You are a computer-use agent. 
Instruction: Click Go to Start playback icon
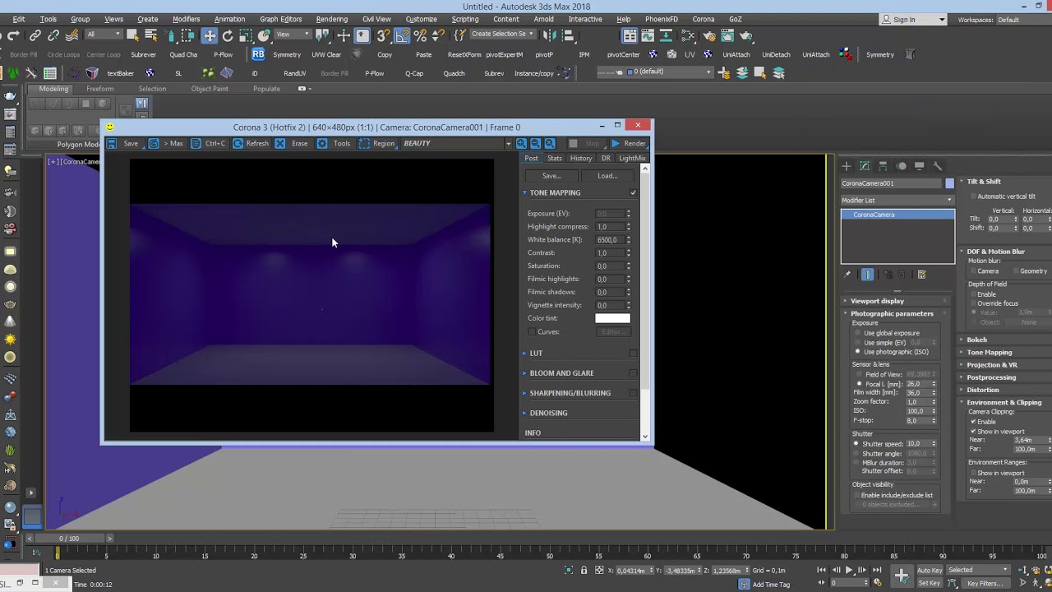[x=821, y=570]
